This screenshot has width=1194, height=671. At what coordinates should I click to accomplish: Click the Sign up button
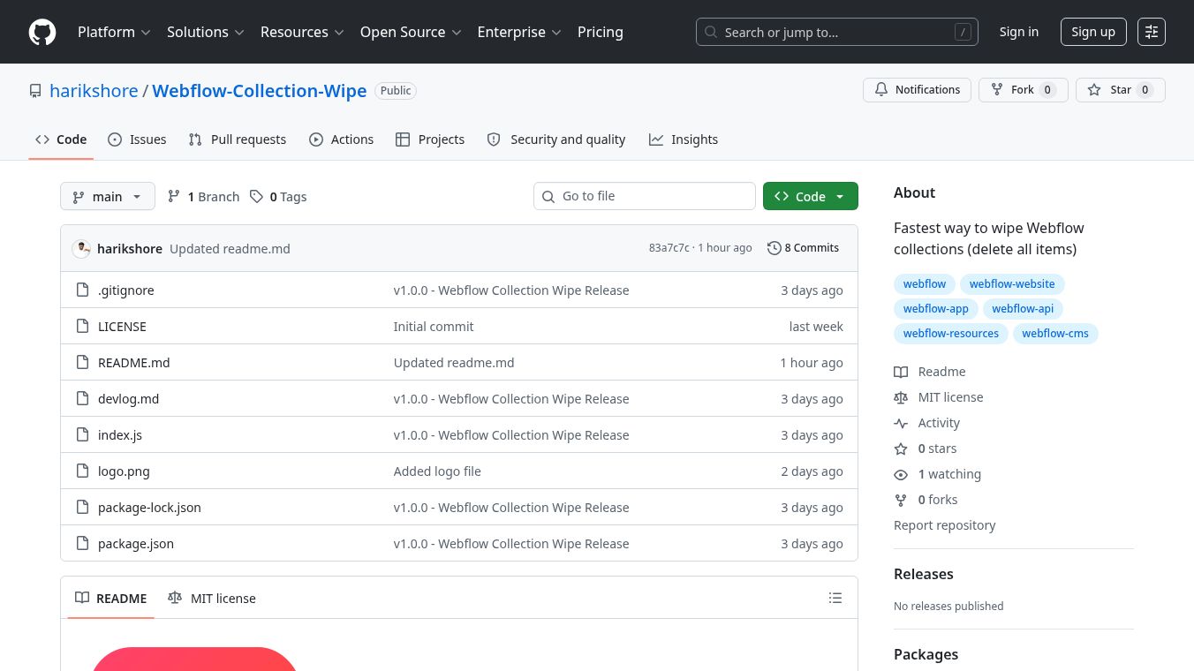pyautogui.click(x=1093, y=32)
